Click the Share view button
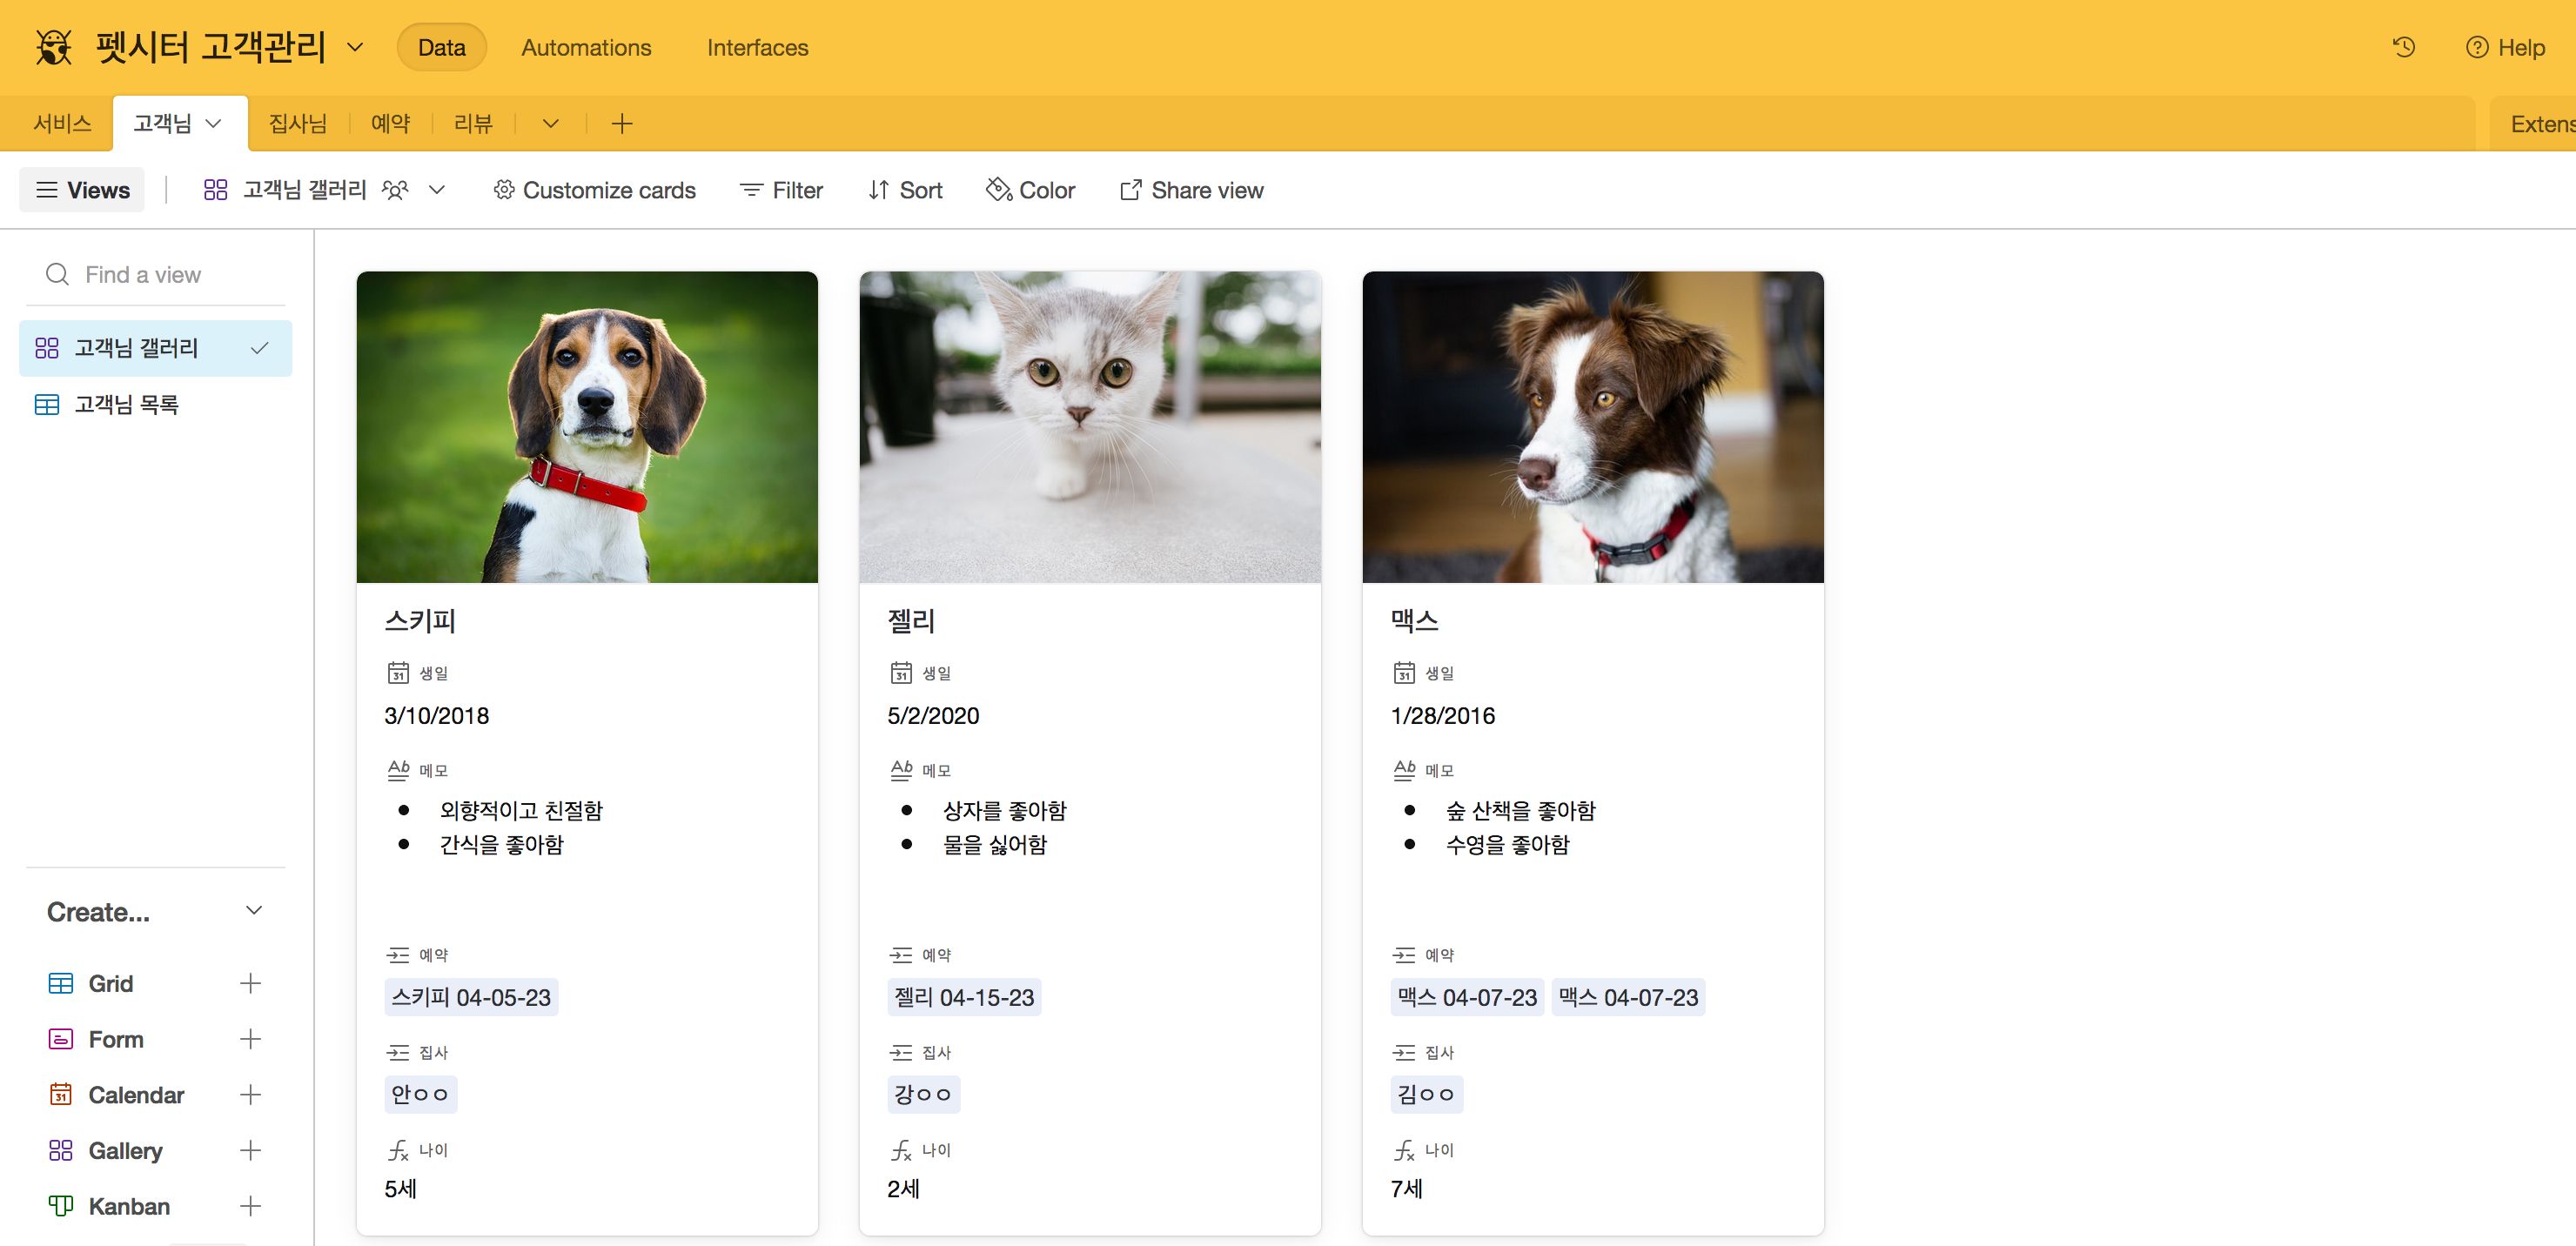The width and height of the screenshot is (2576, 1246). click(1191, 190)
